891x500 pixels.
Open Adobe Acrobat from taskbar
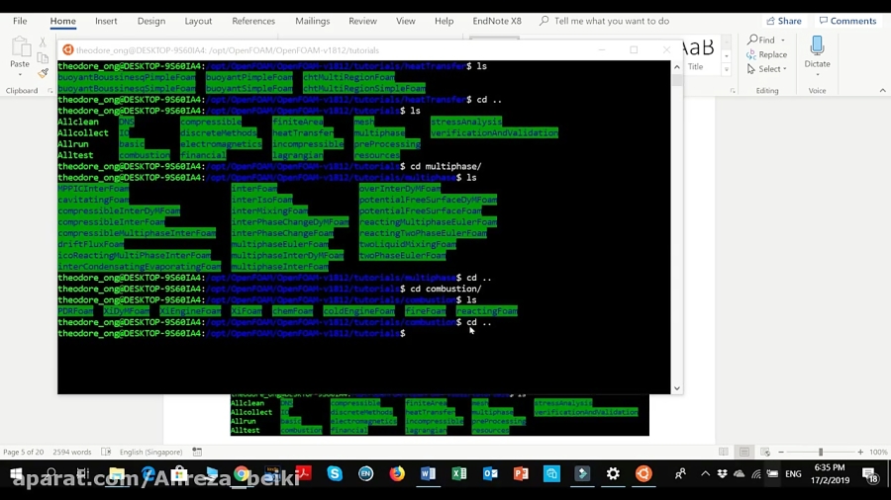304,473
